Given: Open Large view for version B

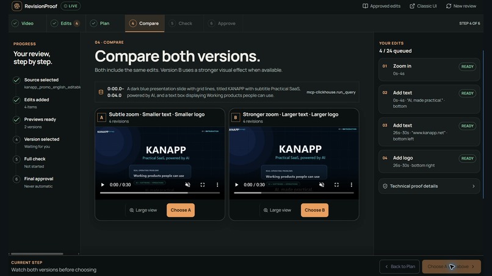Looking at the screenshot, I should click(x=277, y=210).
